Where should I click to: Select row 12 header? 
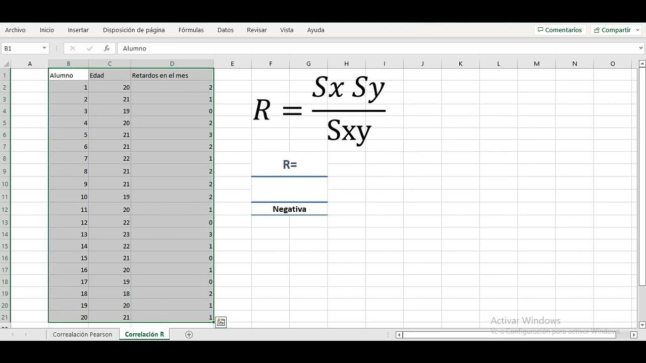tap(5, 210)
